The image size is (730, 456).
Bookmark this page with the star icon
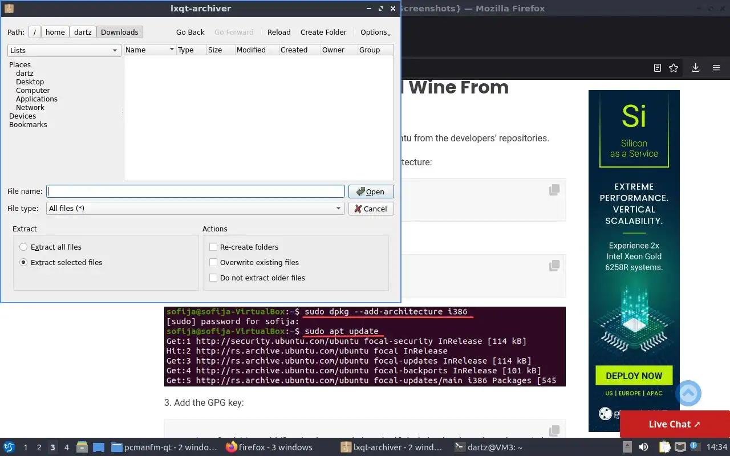click(x=674, y=68)
